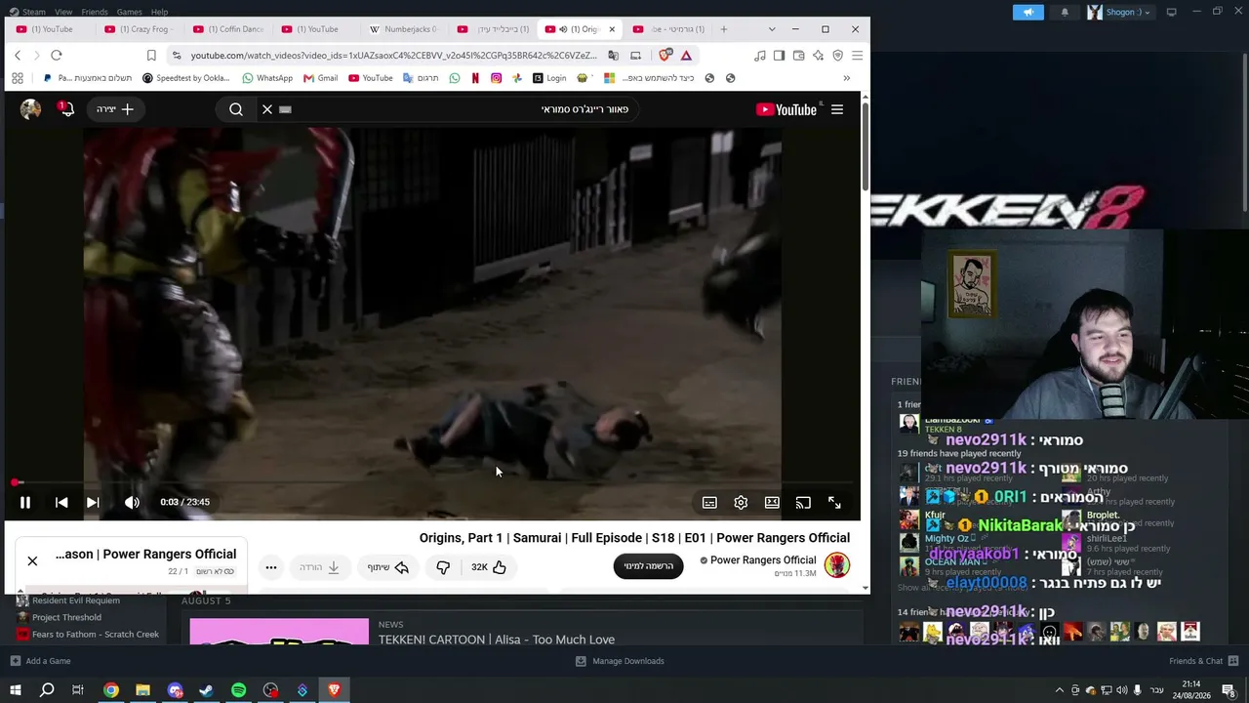The image size is (1249, 703).
Task: Launch Spotify from the taskbar
Action: (x=238, y=690)
